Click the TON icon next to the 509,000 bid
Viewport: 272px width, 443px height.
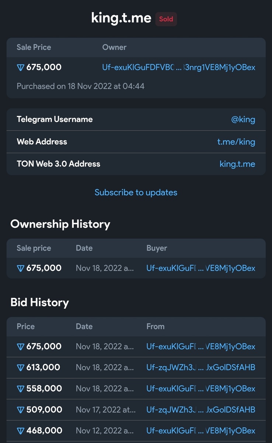[x=21, y=410]
